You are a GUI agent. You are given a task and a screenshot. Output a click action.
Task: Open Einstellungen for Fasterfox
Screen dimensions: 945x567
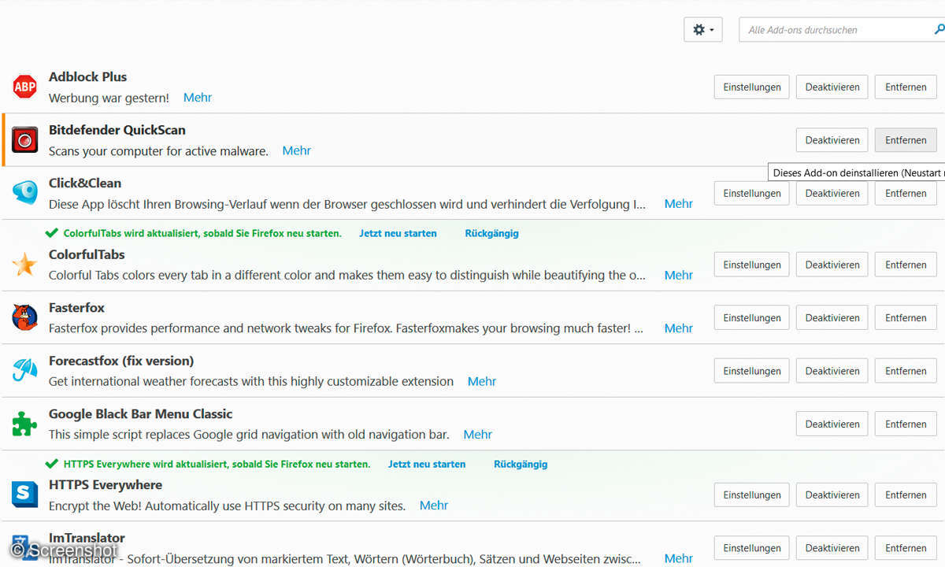[x=752, y=317]
